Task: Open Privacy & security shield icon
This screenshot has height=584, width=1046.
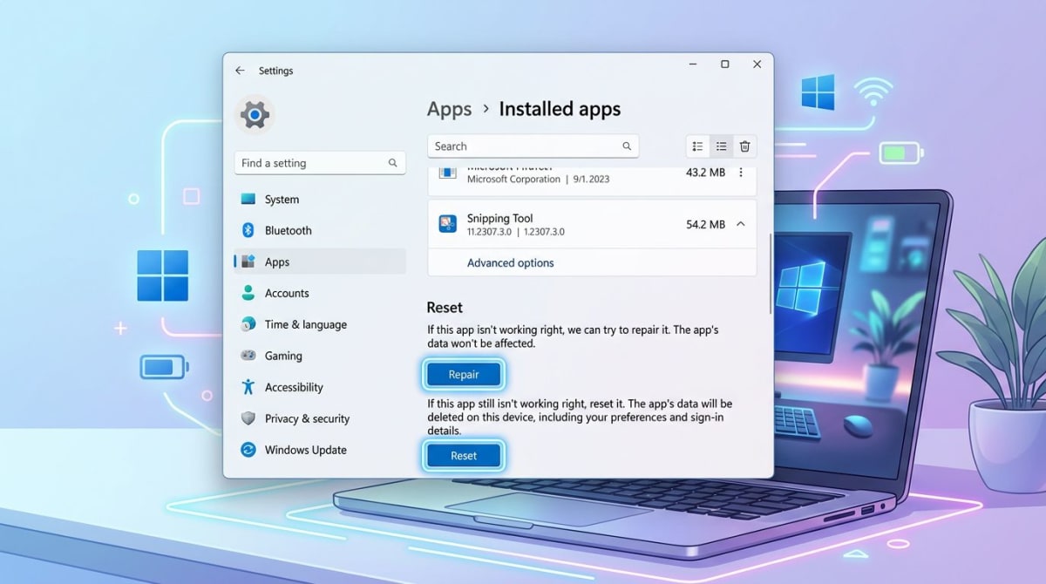Action: (x=248, y=418)
